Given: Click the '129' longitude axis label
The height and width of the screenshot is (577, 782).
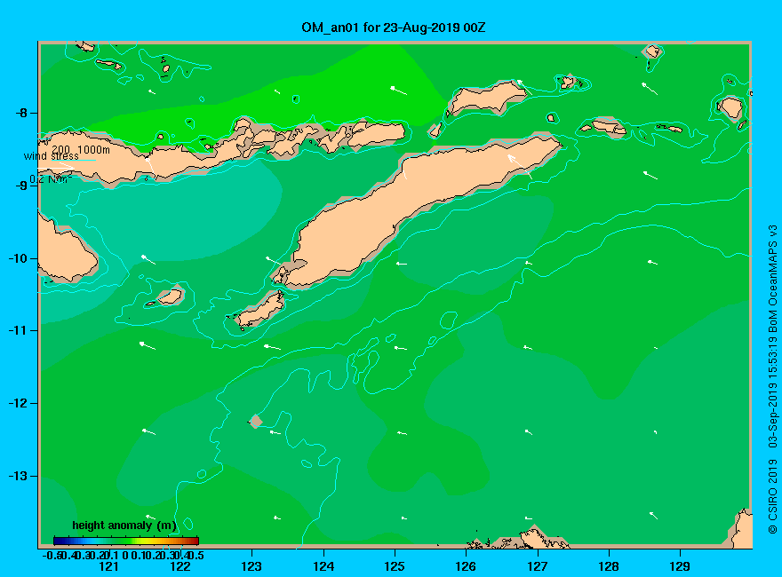Looking at the screenshot, I should (680, 566).
